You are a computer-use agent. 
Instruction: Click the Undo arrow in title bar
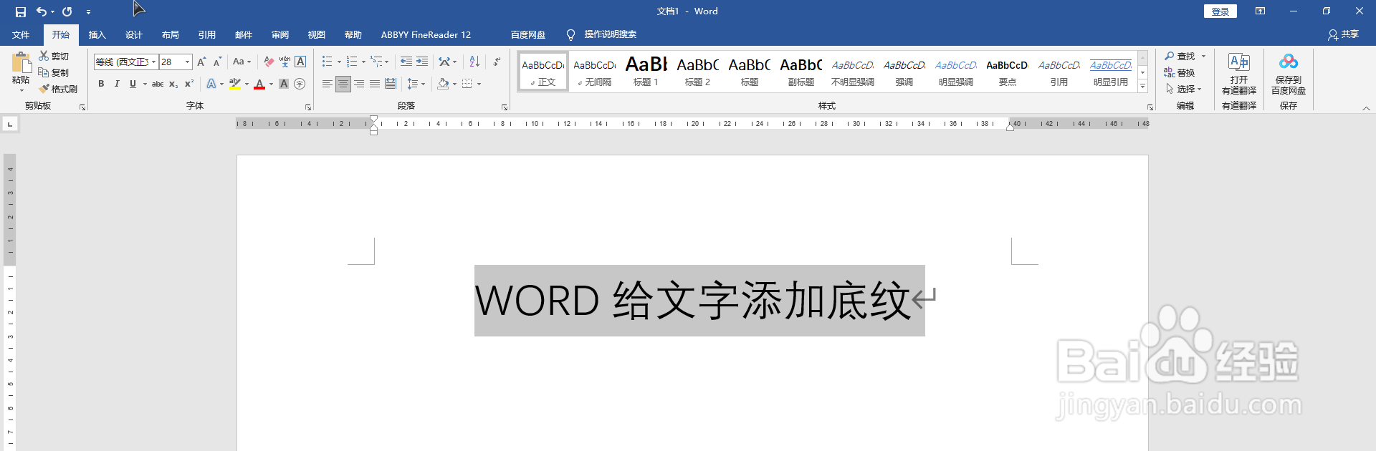tap(42, 11)
